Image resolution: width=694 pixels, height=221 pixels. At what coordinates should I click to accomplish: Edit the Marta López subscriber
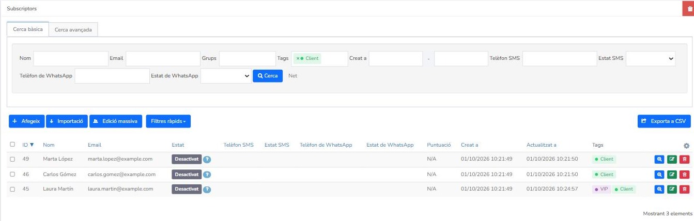[672, 160]
